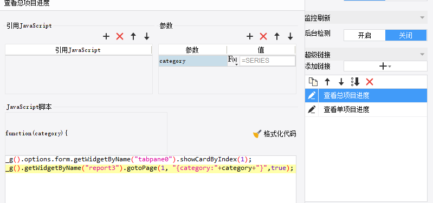This screenshot has width=433, height=203.
Task: Add a new parameter row
Action: click(250, 36)
